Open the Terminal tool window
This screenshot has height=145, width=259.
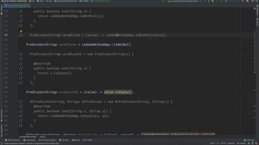64,140
